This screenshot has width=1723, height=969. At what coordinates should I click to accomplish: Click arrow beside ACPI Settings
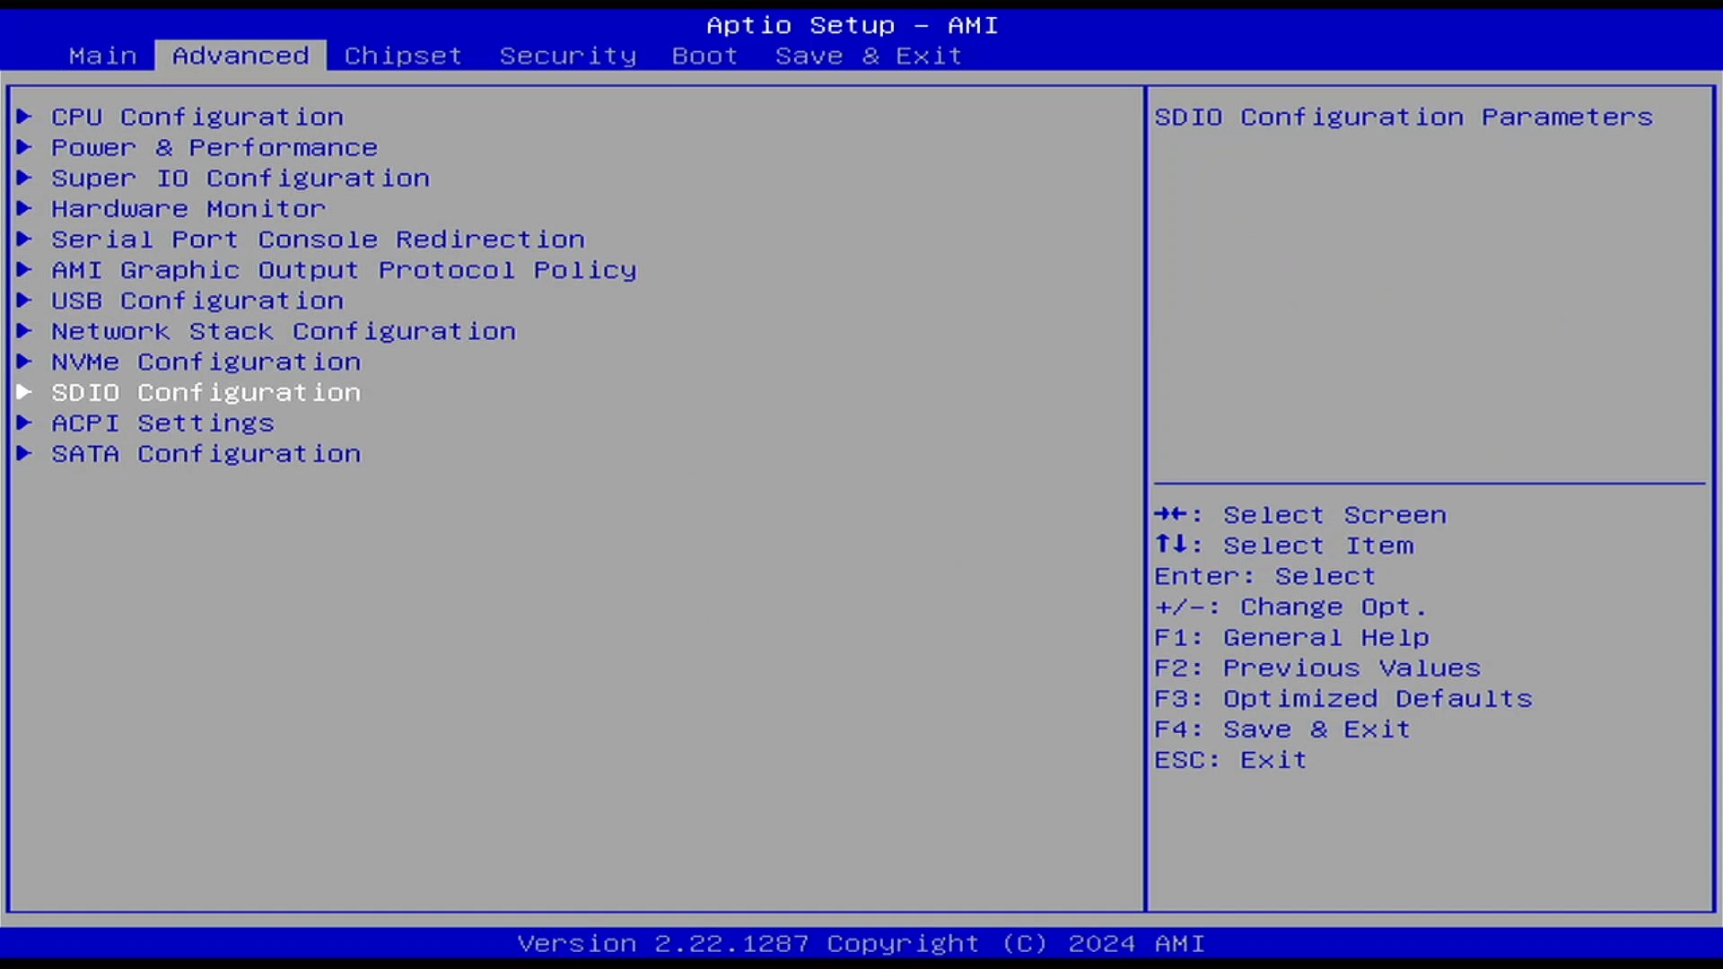tap(24, 422)
